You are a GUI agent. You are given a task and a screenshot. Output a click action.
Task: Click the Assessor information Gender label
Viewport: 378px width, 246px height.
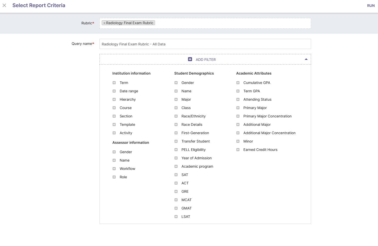[126, 152]
